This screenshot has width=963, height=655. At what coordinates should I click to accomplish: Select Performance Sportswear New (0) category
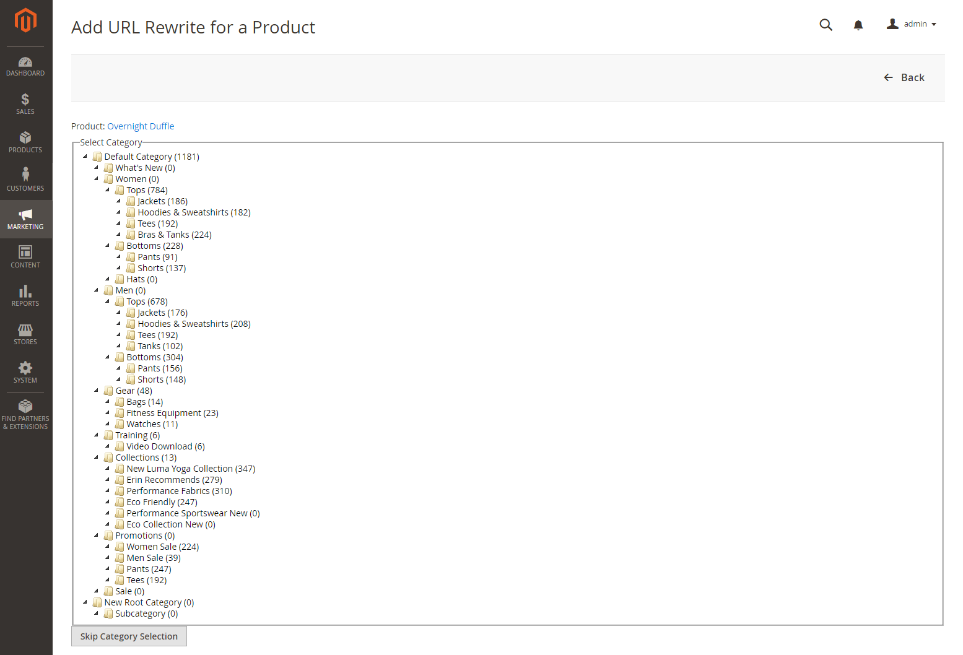pyautogui.click(x=193, y=513)
